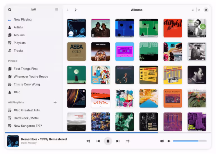The height and width of the screenshot is (154, 216).
Task: Open the Jazz/Concord yellow album
Action: 148,75
